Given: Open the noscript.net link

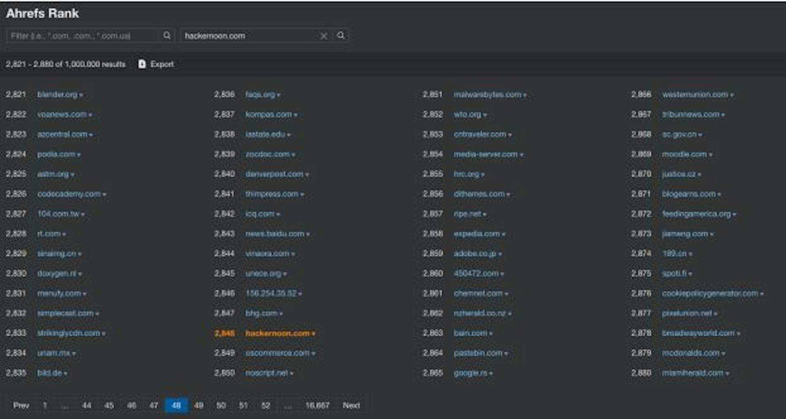Looking at the screenshot, I should (x=267, y=373).
